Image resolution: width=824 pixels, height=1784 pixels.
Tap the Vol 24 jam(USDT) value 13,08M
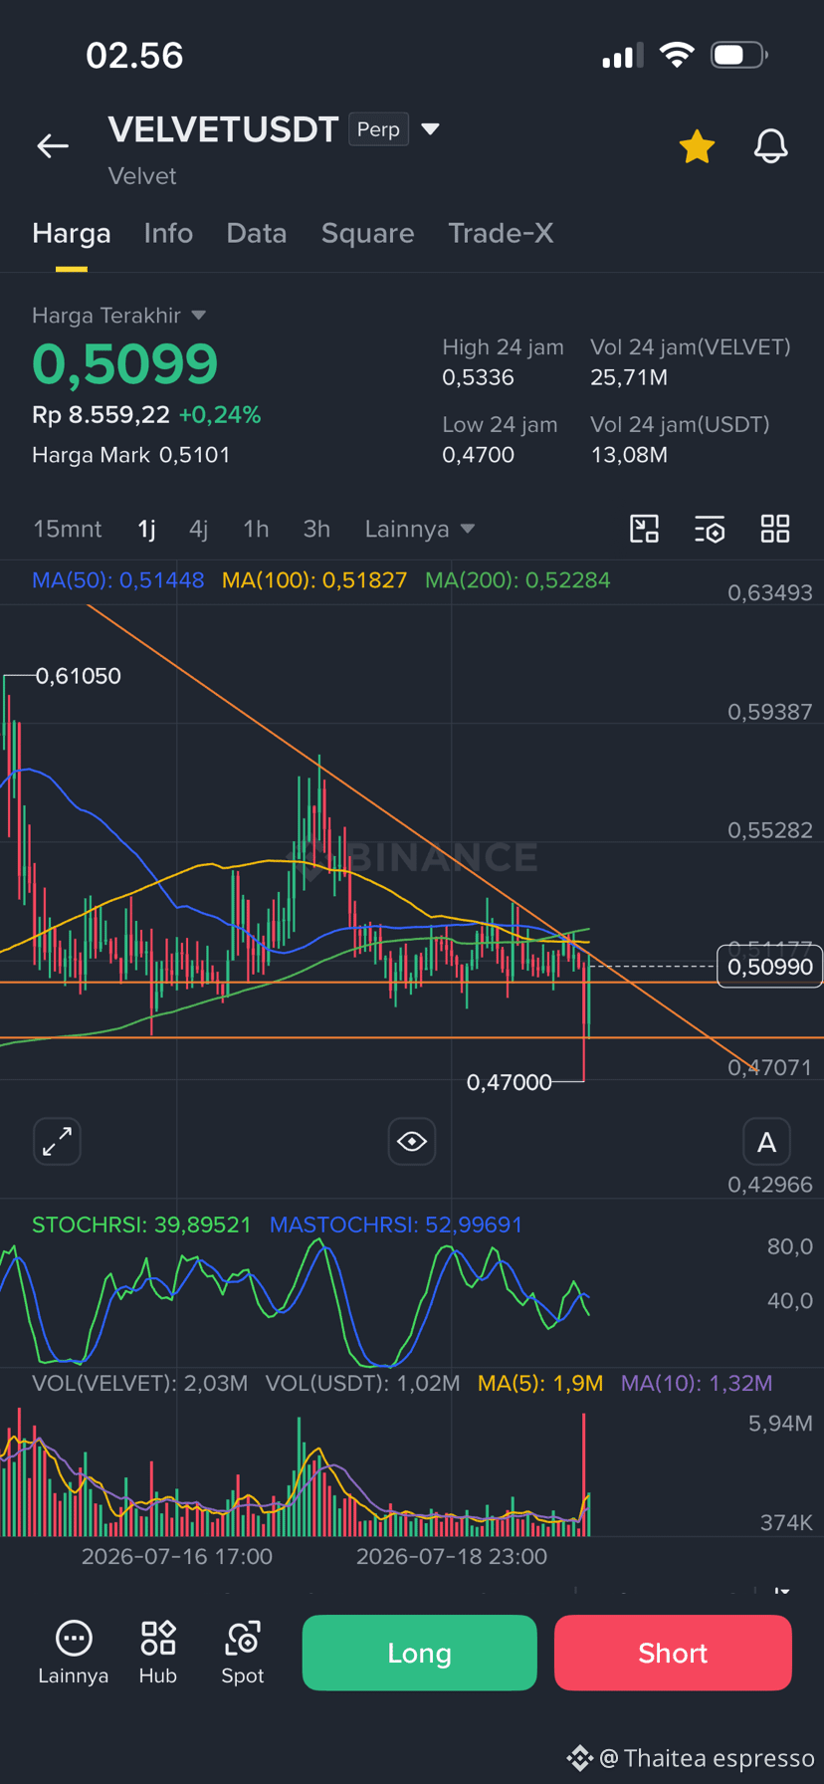coord(629,455)
